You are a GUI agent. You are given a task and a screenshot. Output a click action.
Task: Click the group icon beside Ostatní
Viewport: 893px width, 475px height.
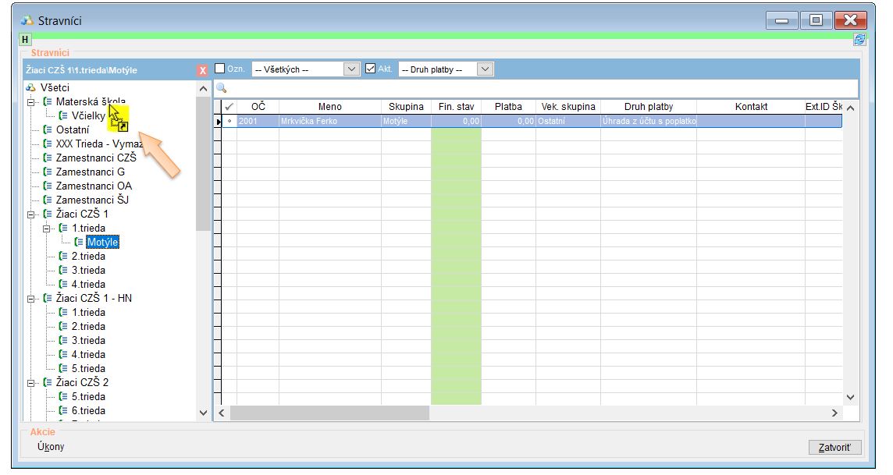coord(48,129)
